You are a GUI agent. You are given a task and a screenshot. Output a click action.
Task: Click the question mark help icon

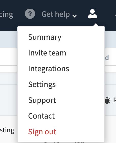[30, 14]
